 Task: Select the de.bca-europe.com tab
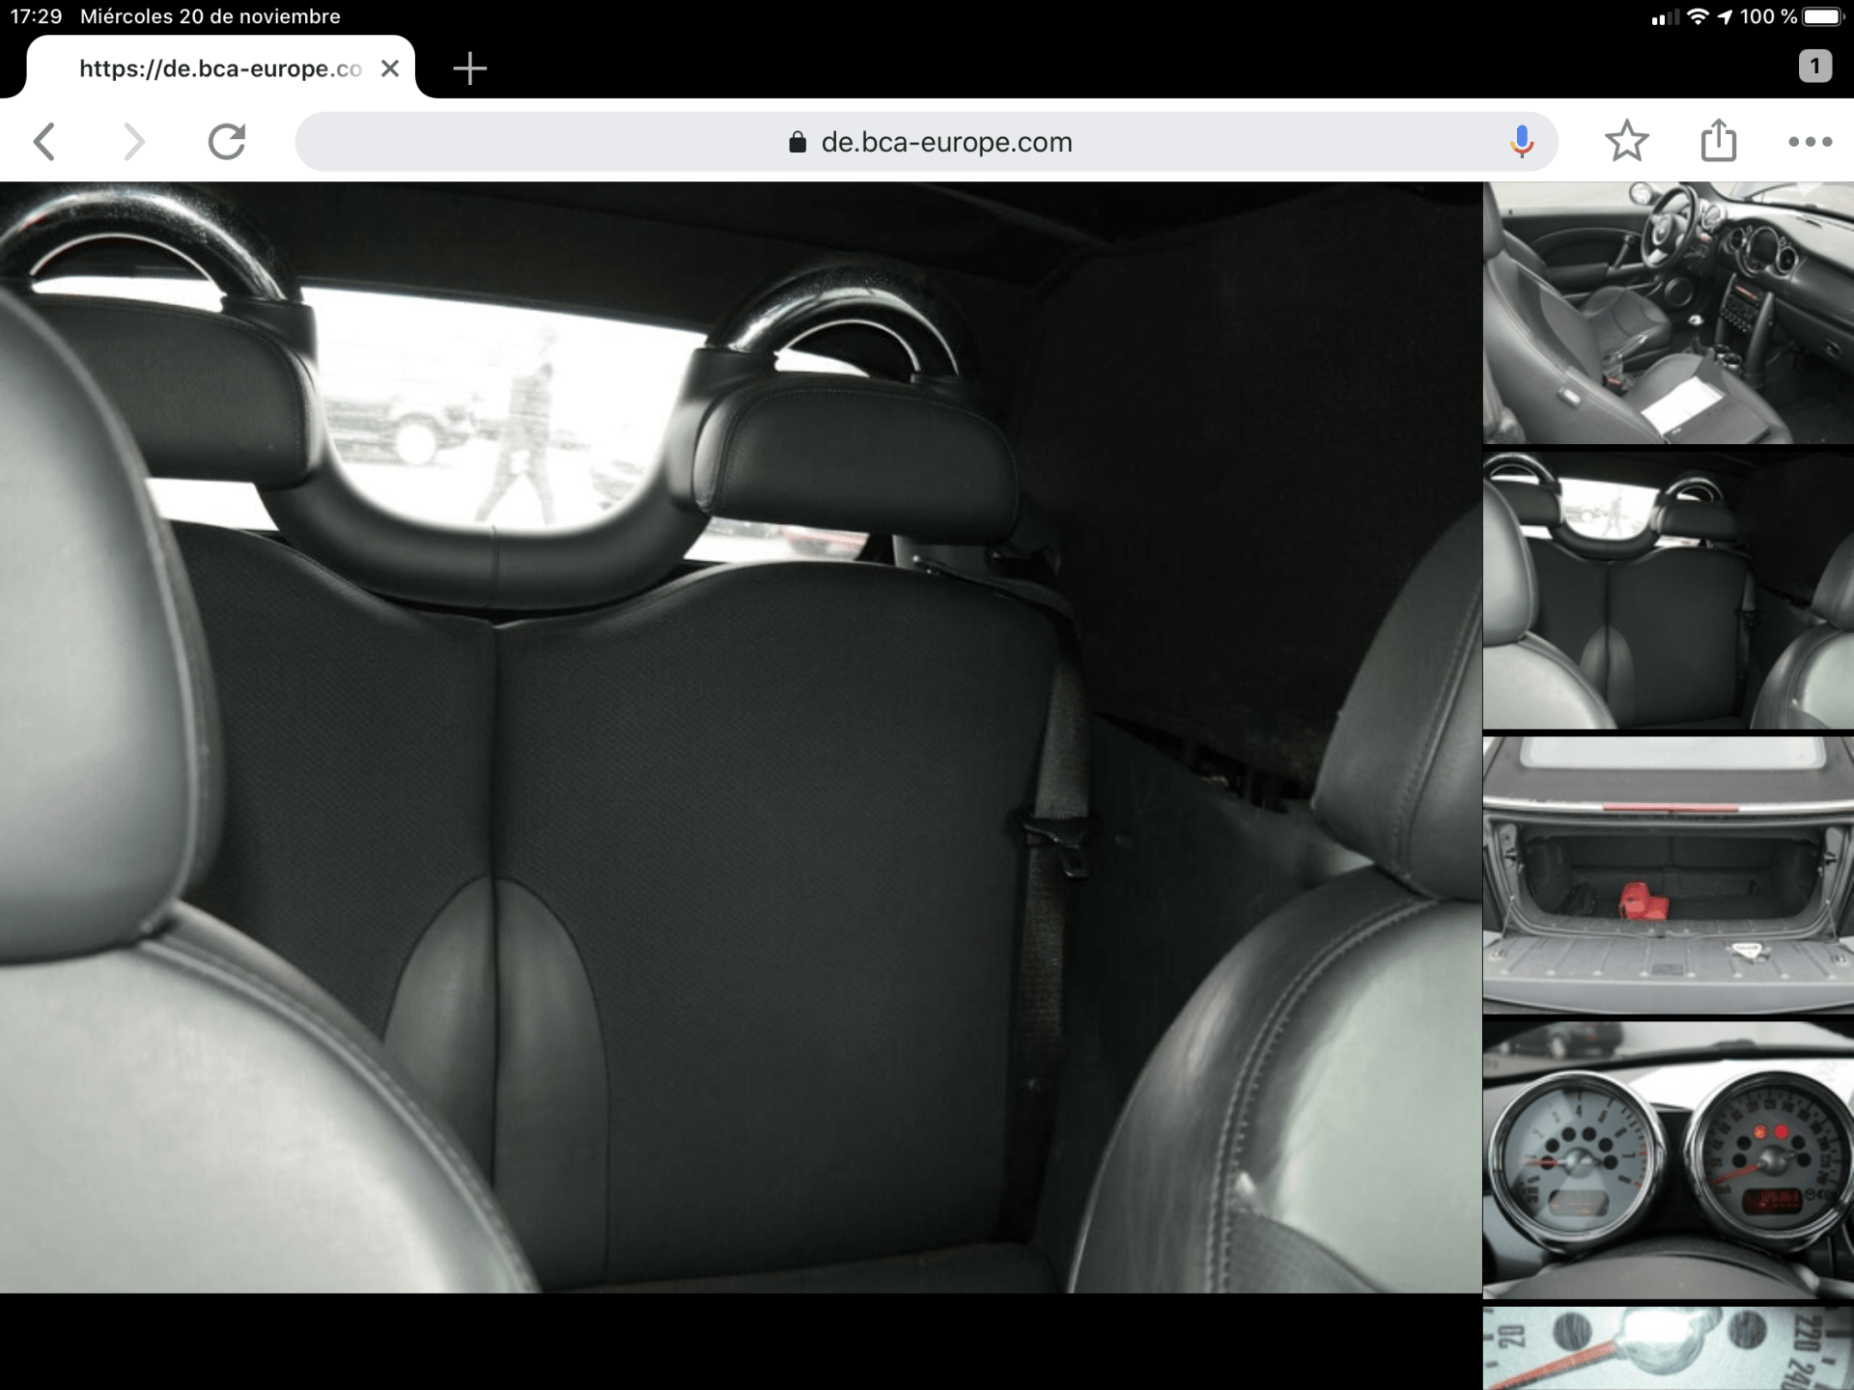tap(220, 69)
